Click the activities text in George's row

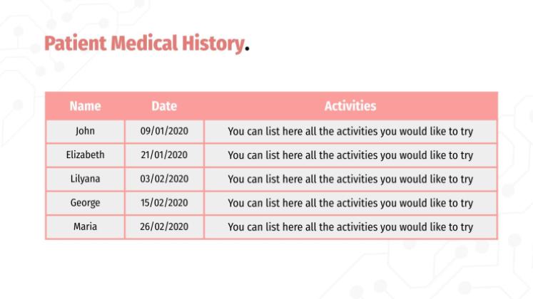pyautogui.click(x=350, y=204)
